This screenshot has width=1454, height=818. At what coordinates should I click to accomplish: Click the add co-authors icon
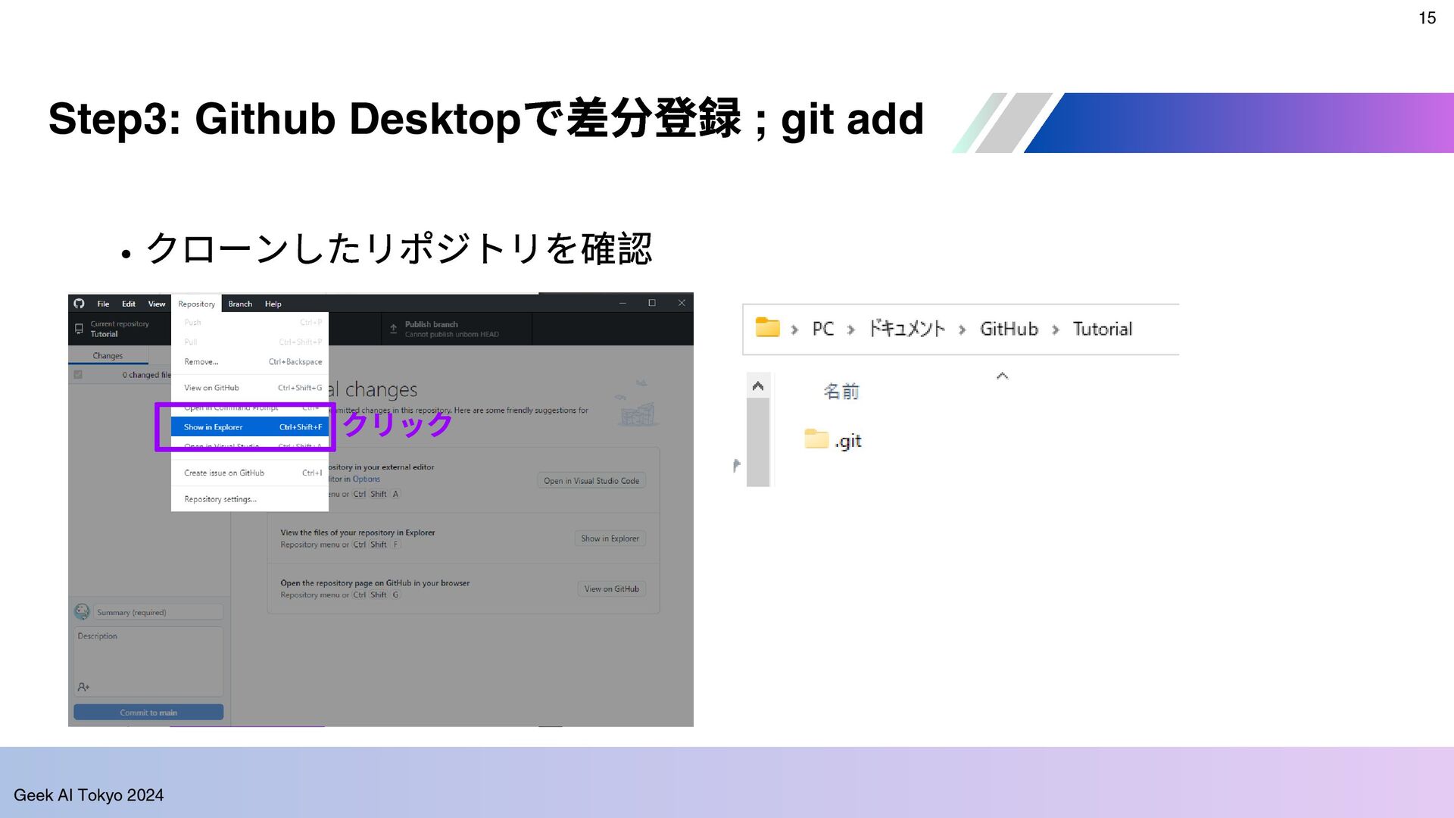coord(83,687)
